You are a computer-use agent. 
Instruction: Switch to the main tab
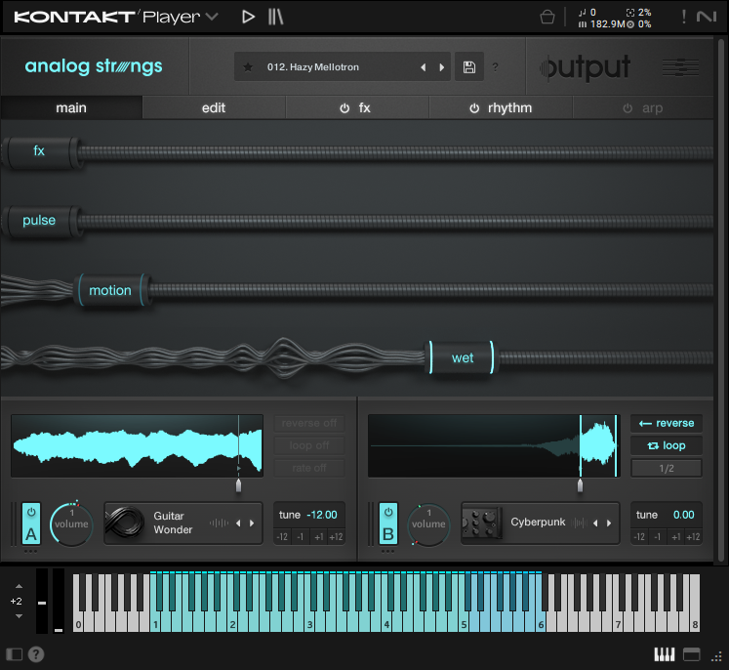point(71,108)
